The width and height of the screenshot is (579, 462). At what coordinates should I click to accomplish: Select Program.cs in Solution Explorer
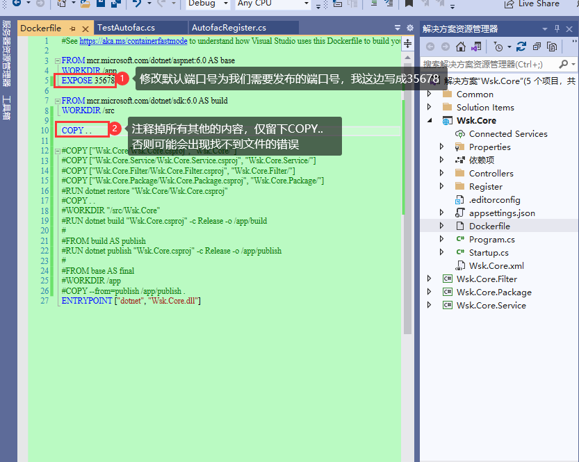click(492, 239)
